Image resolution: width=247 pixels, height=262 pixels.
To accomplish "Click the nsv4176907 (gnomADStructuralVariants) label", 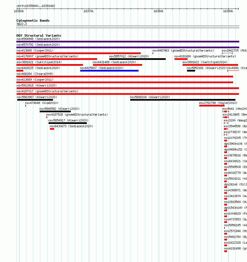I will [47, 57].
